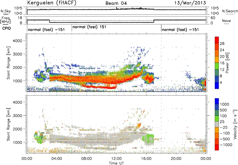Click the 'normal (fast) 151' CPID label
The height and width of the screenshot is (165, 238).
89,27
